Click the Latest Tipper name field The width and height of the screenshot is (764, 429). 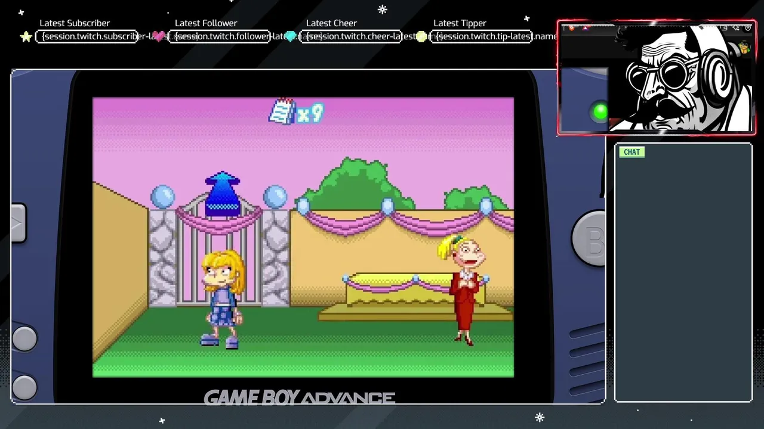pos(482,36)
